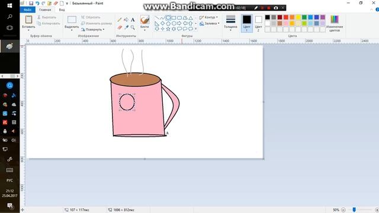Click the Redo arrow in quick access toolbar
Viewport: 379px width, 213px height.
point(43,4)
